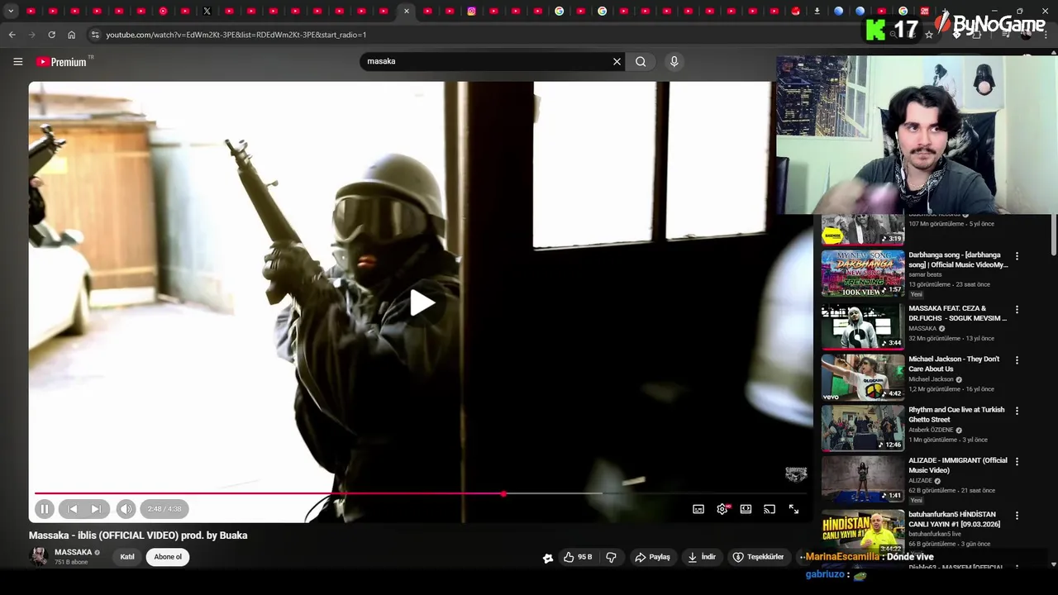Subscribe with the Abone ol button

click(168, 557)
